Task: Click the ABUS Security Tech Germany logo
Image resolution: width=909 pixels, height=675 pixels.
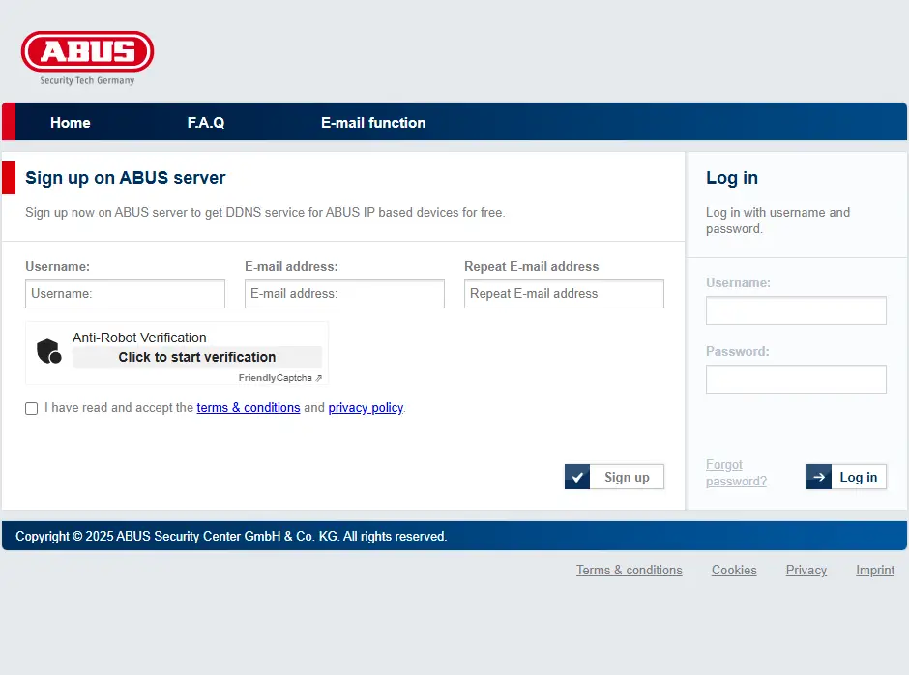Action: point(88,58)
